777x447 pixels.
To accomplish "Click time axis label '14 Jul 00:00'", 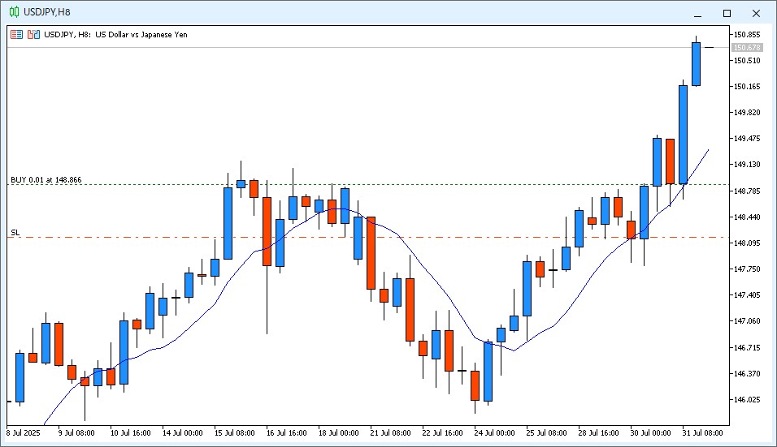I will 182,433.
